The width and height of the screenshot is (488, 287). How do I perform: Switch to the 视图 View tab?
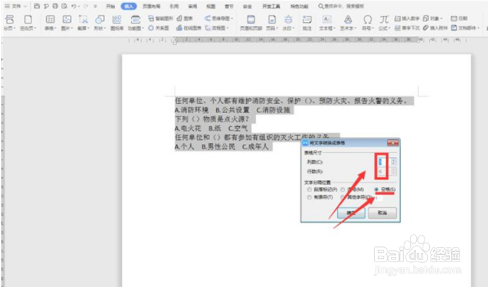(211, 7)
